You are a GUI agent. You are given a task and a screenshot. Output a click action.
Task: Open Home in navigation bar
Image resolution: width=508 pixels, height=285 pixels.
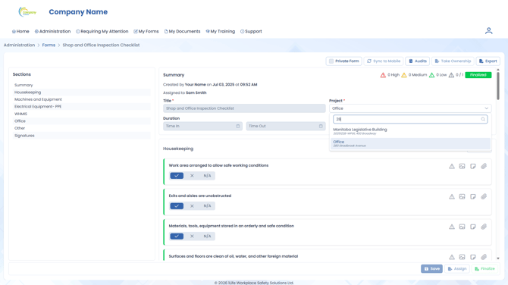[x=20, y=31]
